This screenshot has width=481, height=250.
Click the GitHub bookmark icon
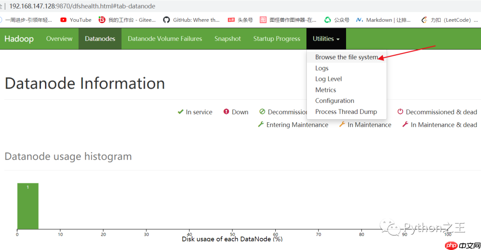pos(167,20)
